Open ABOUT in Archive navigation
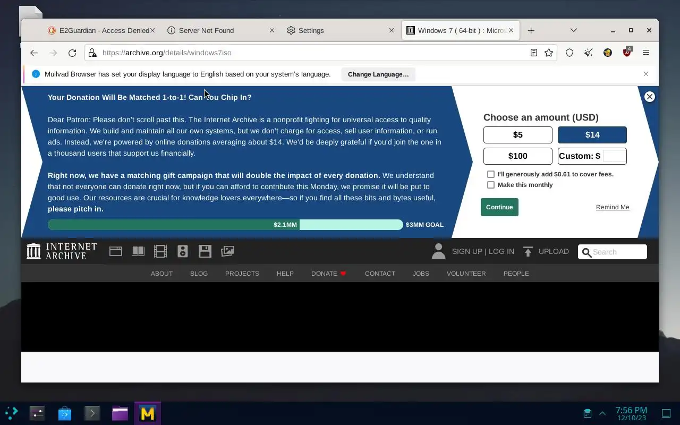Screen dimensions: 680x425 click(161, 274)
